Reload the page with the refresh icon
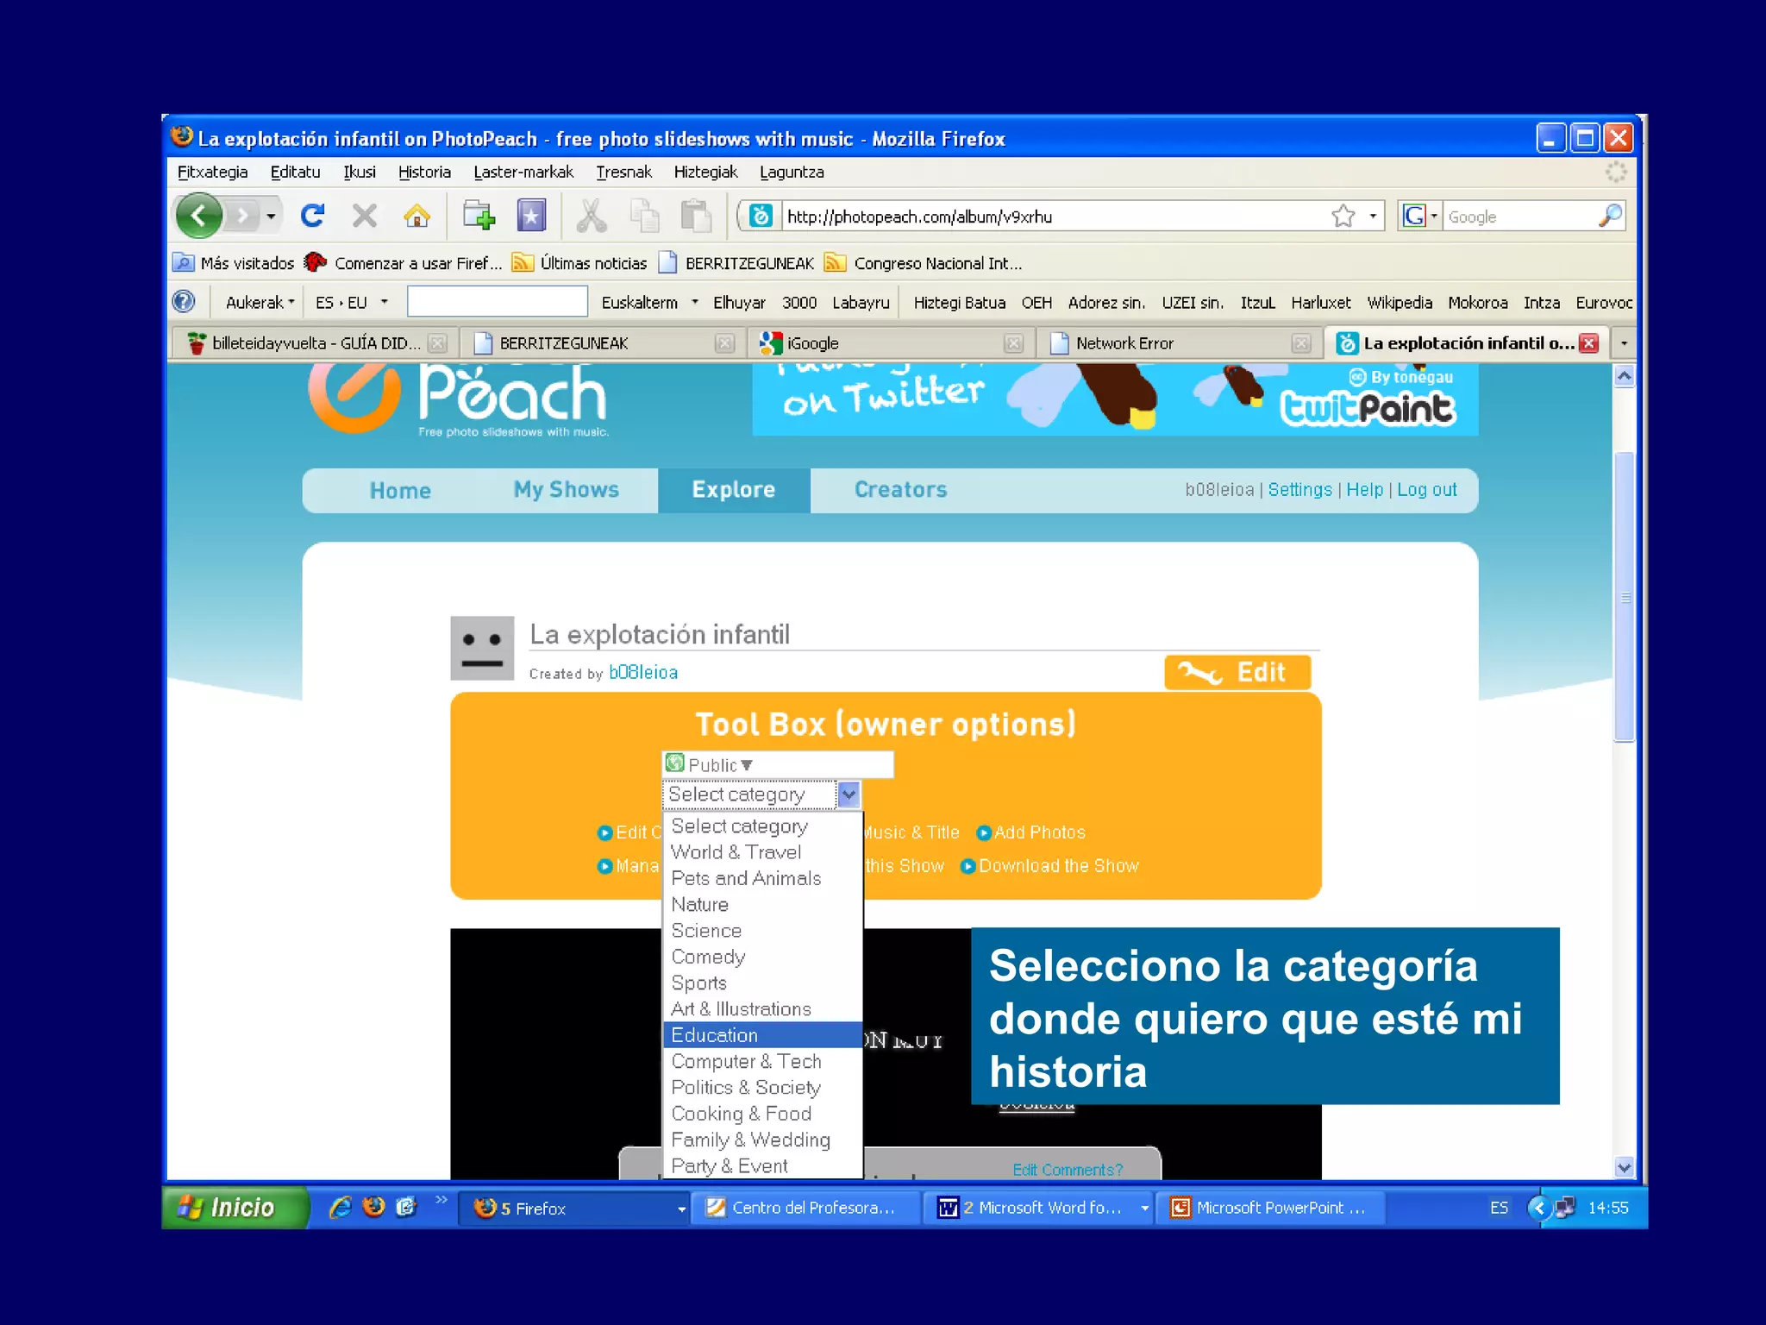This screenshot has height=1325, width=1766. tap(312, 216)
